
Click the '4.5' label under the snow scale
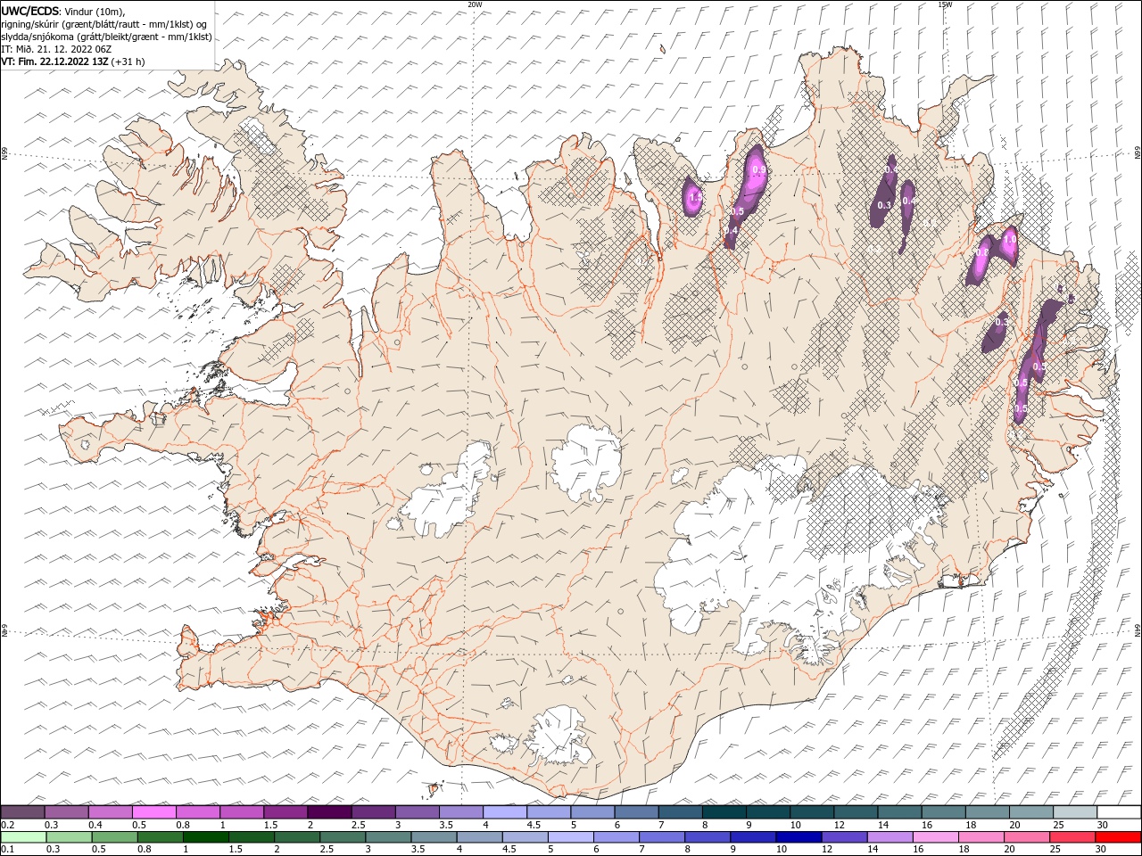pyautogui.click(x=534, y=825)
